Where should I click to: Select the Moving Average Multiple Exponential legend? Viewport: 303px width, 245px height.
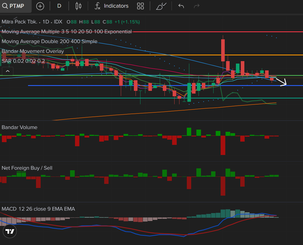click(67, 32)
